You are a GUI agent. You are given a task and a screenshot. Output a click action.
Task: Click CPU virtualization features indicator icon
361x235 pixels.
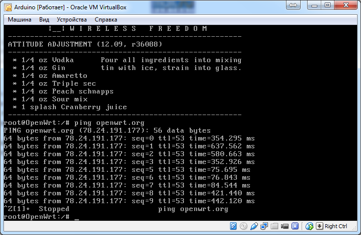[x=295, y=226]
